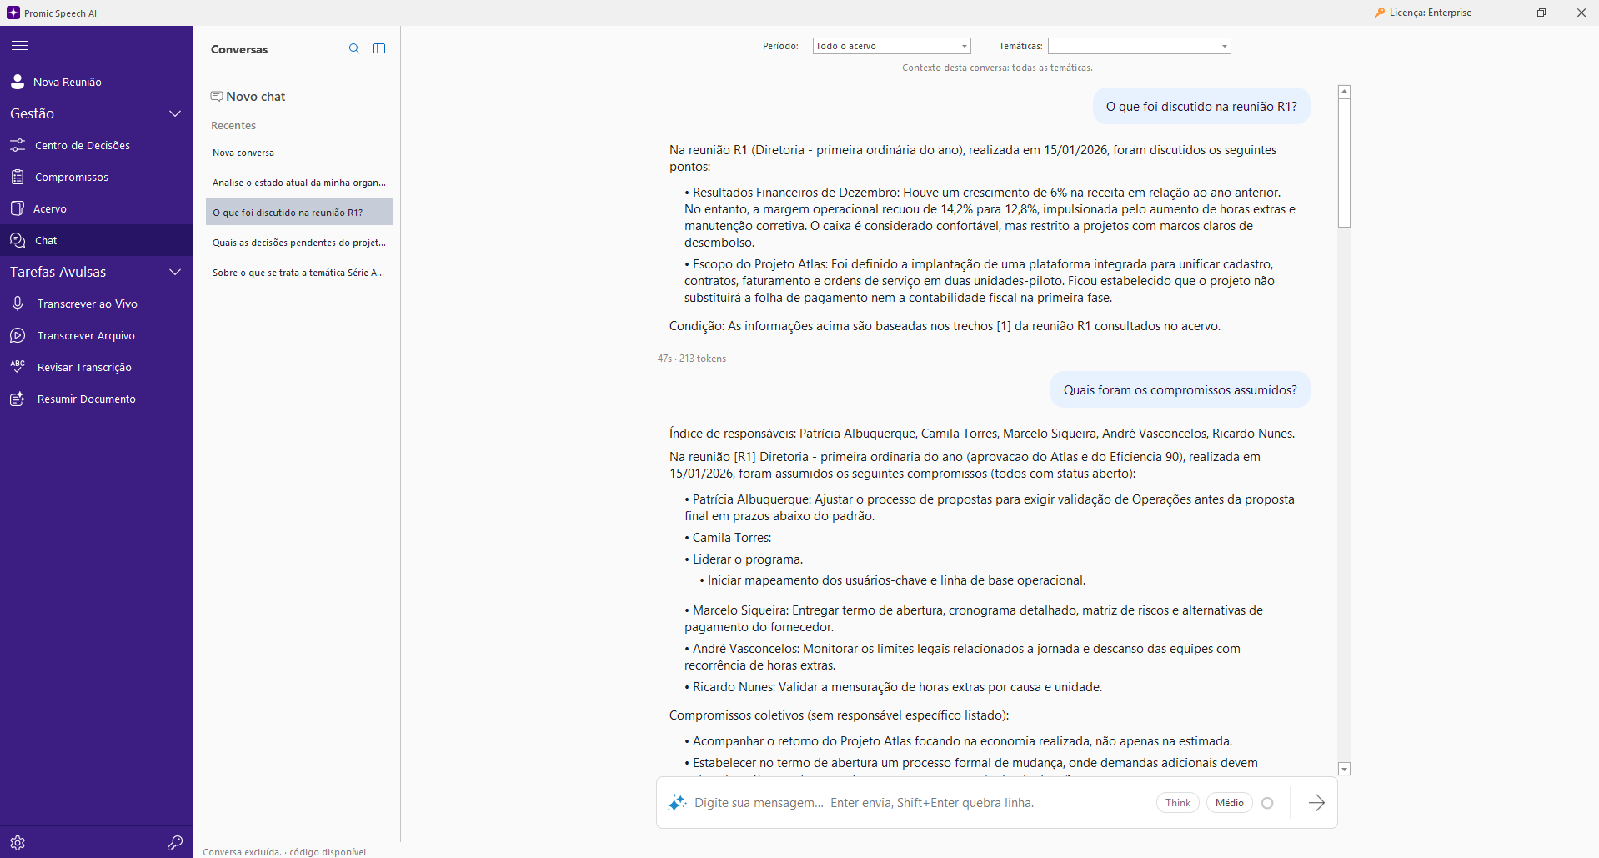Image resolution: width=1599 pixels, height=858 pixels.
Task: Search conversations with magnifier icon
Action: pyautogui.click(x=354, y=49)
